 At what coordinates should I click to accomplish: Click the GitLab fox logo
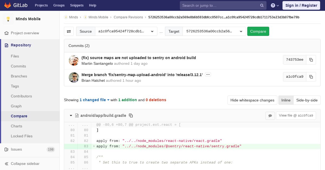8,5
